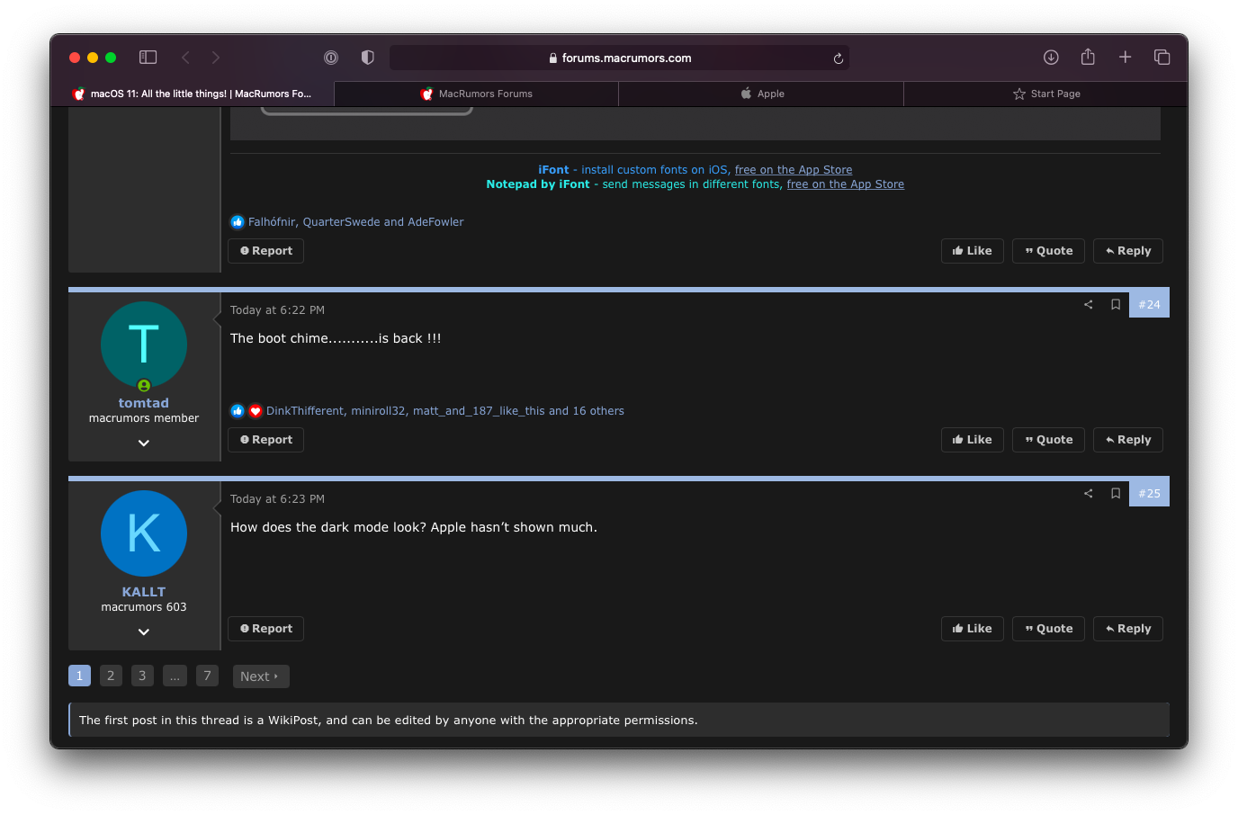Go to page 3 of thread

pyautogui.click(x=142, y=676)
